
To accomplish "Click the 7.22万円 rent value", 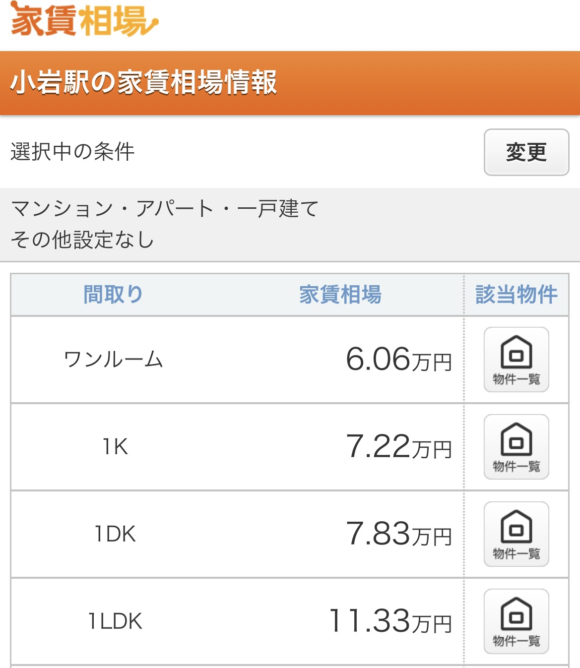I will pos(399,447).
